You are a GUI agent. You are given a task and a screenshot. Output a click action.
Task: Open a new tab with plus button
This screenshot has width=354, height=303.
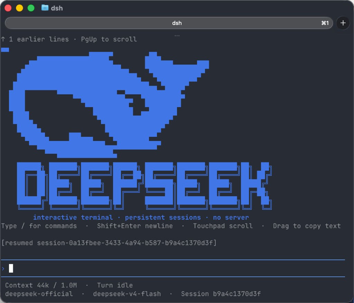point(343,23)
